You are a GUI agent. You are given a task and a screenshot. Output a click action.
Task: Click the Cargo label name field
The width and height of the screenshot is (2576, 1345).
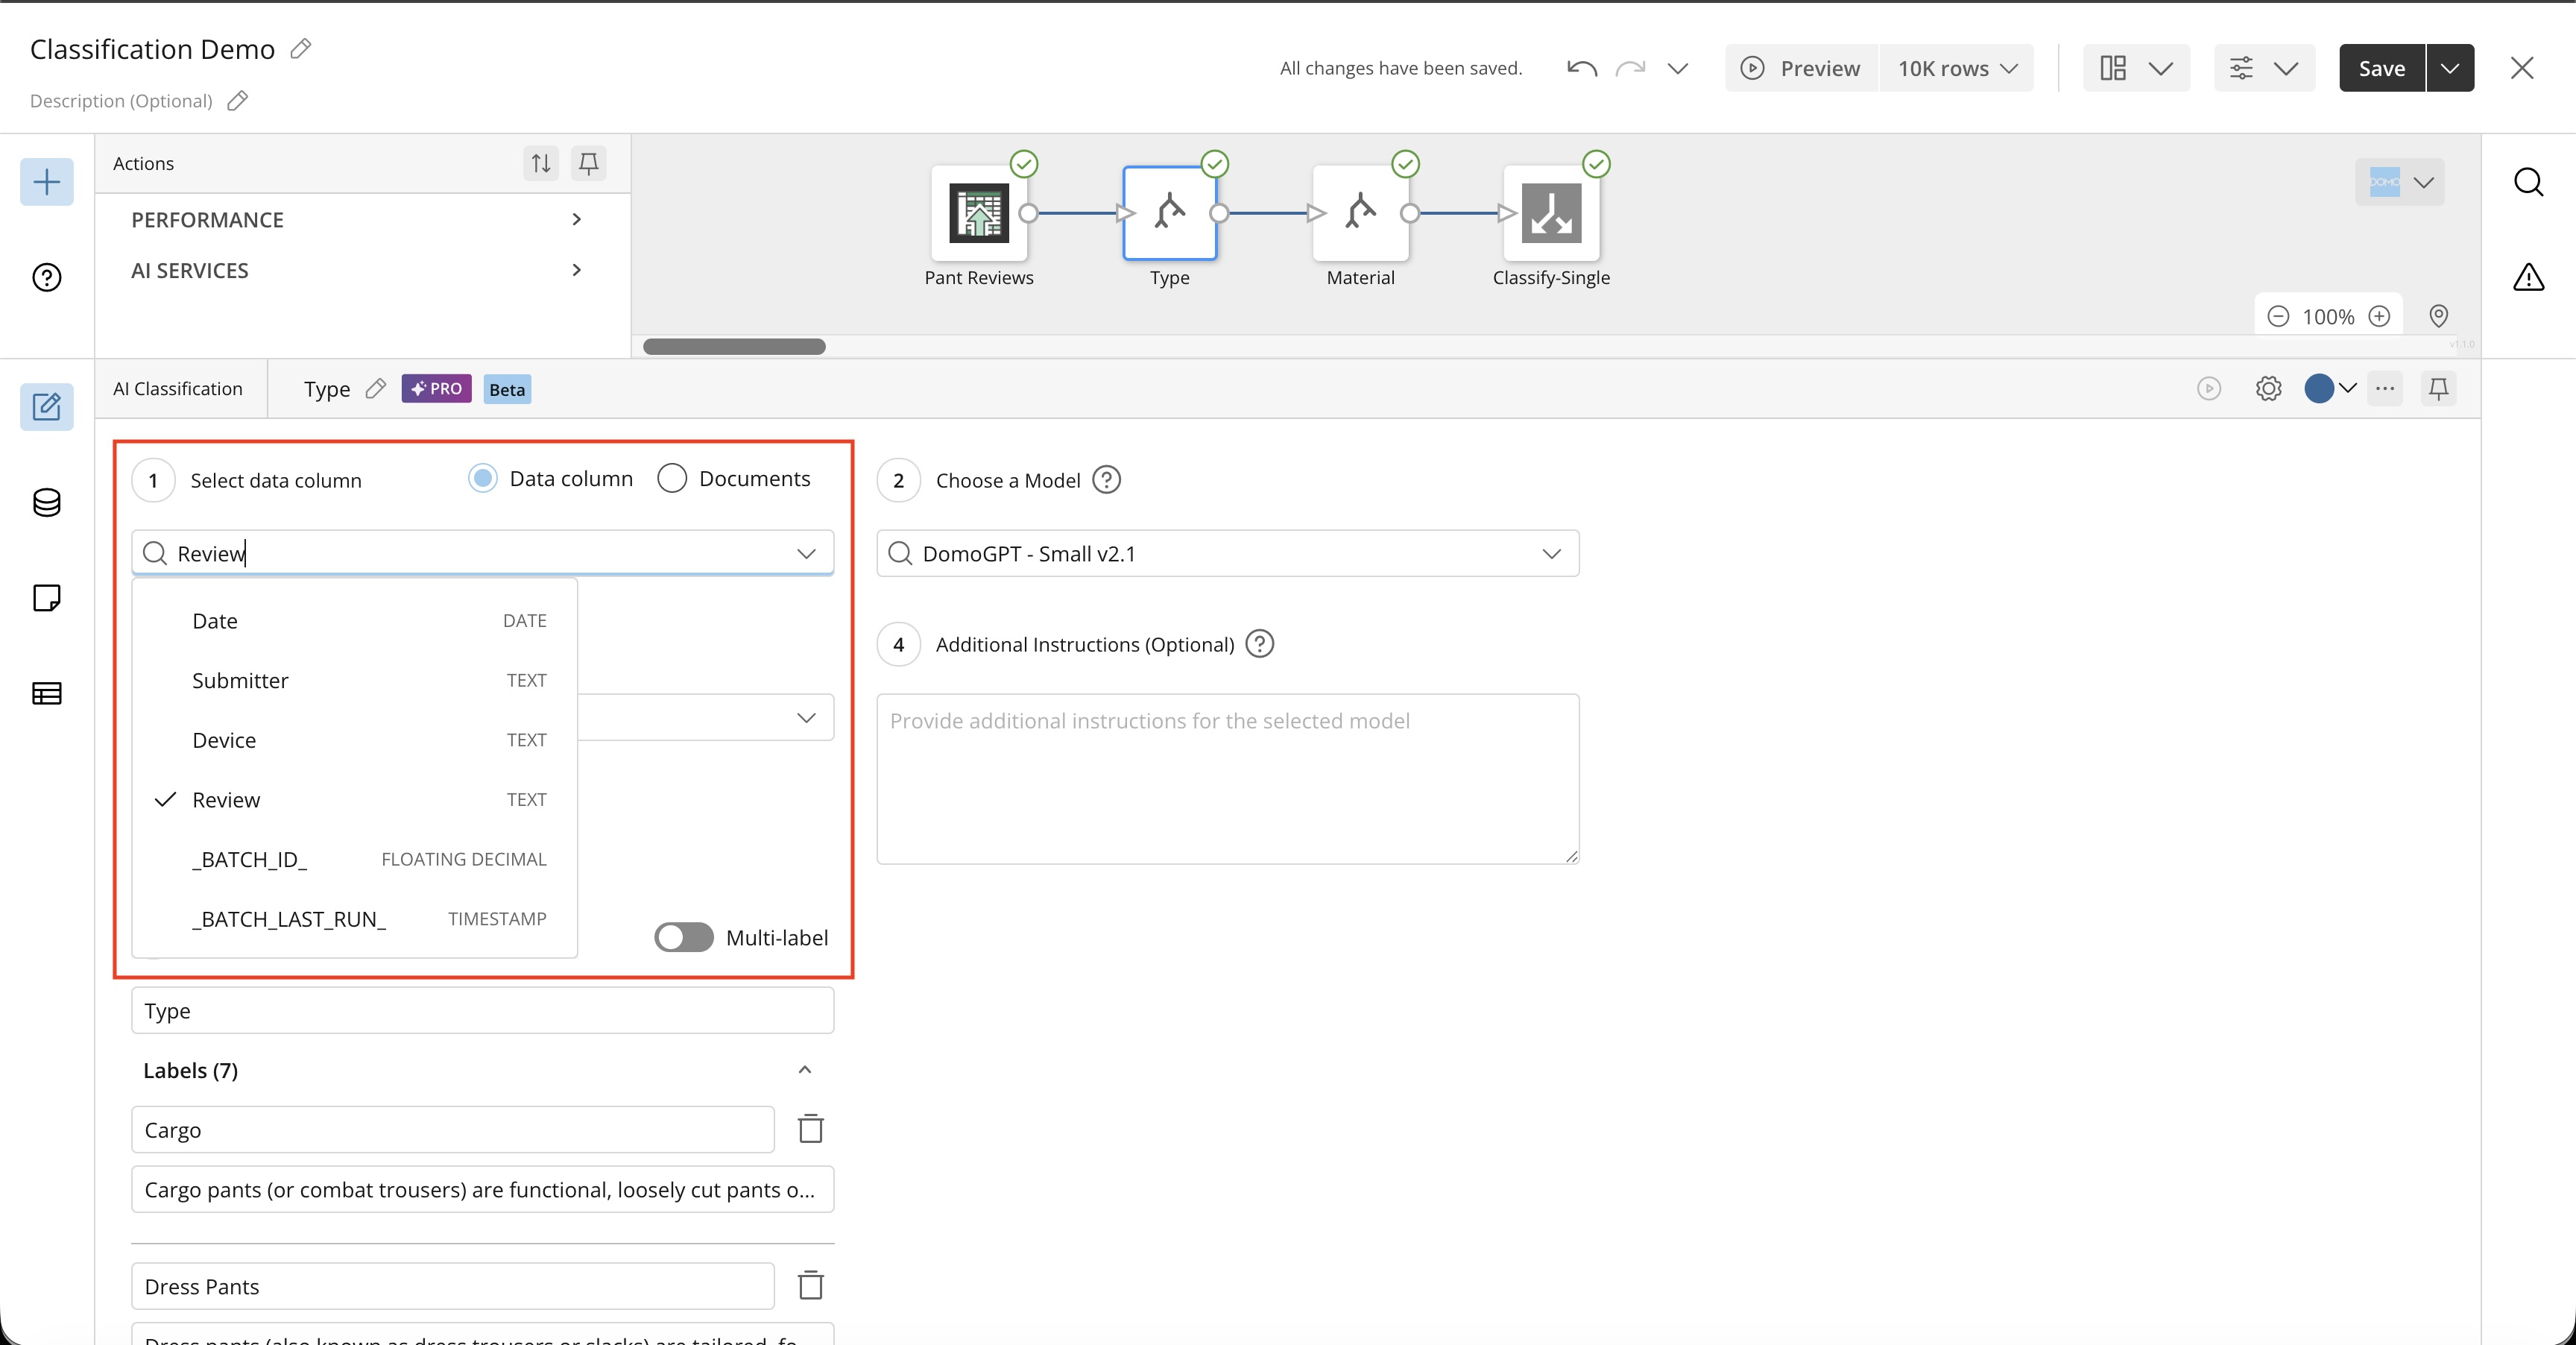[453, 1129]
